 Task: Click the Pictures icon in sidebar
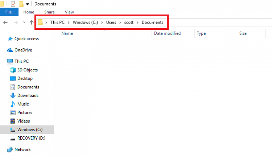point(13,113)
